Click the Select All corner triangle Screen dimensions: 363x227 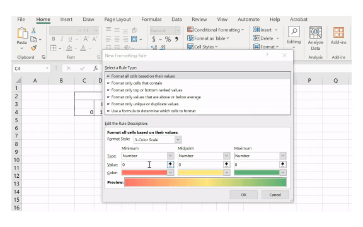tap(18, 81)
